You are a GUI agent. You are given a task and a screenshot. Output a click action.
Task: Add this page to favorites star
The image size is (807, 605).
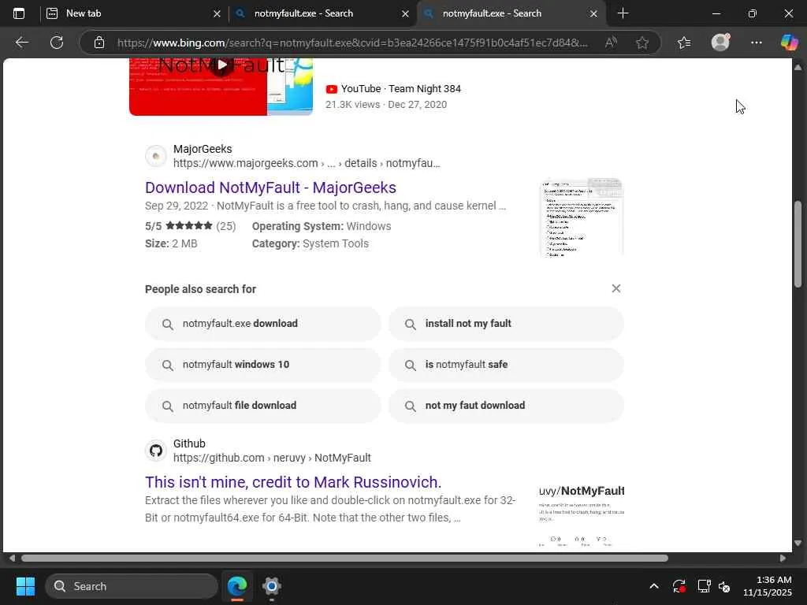pyautogui.click(x=642, y=43)
